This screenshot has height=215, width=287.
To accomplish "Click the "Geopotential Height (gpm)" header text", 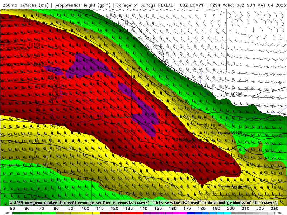I will [x=83, y=5].
